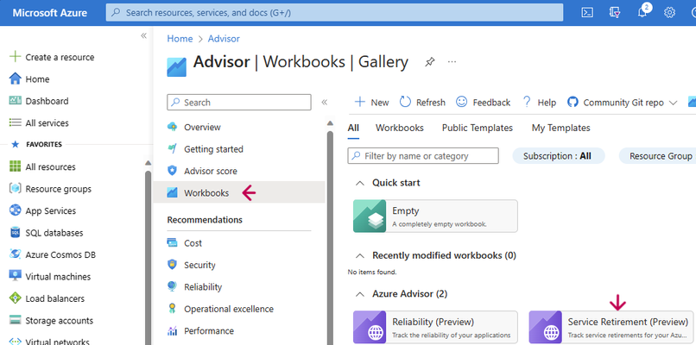Switch to the My Templates tab
This screenshot has height=345, width=696.
[x=561, y=128]
